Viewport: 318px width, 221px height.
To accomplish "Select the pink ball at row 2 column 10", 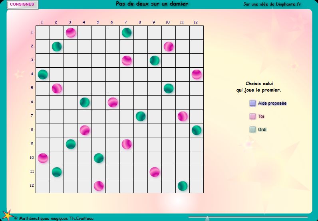I will tap(169, 47).
